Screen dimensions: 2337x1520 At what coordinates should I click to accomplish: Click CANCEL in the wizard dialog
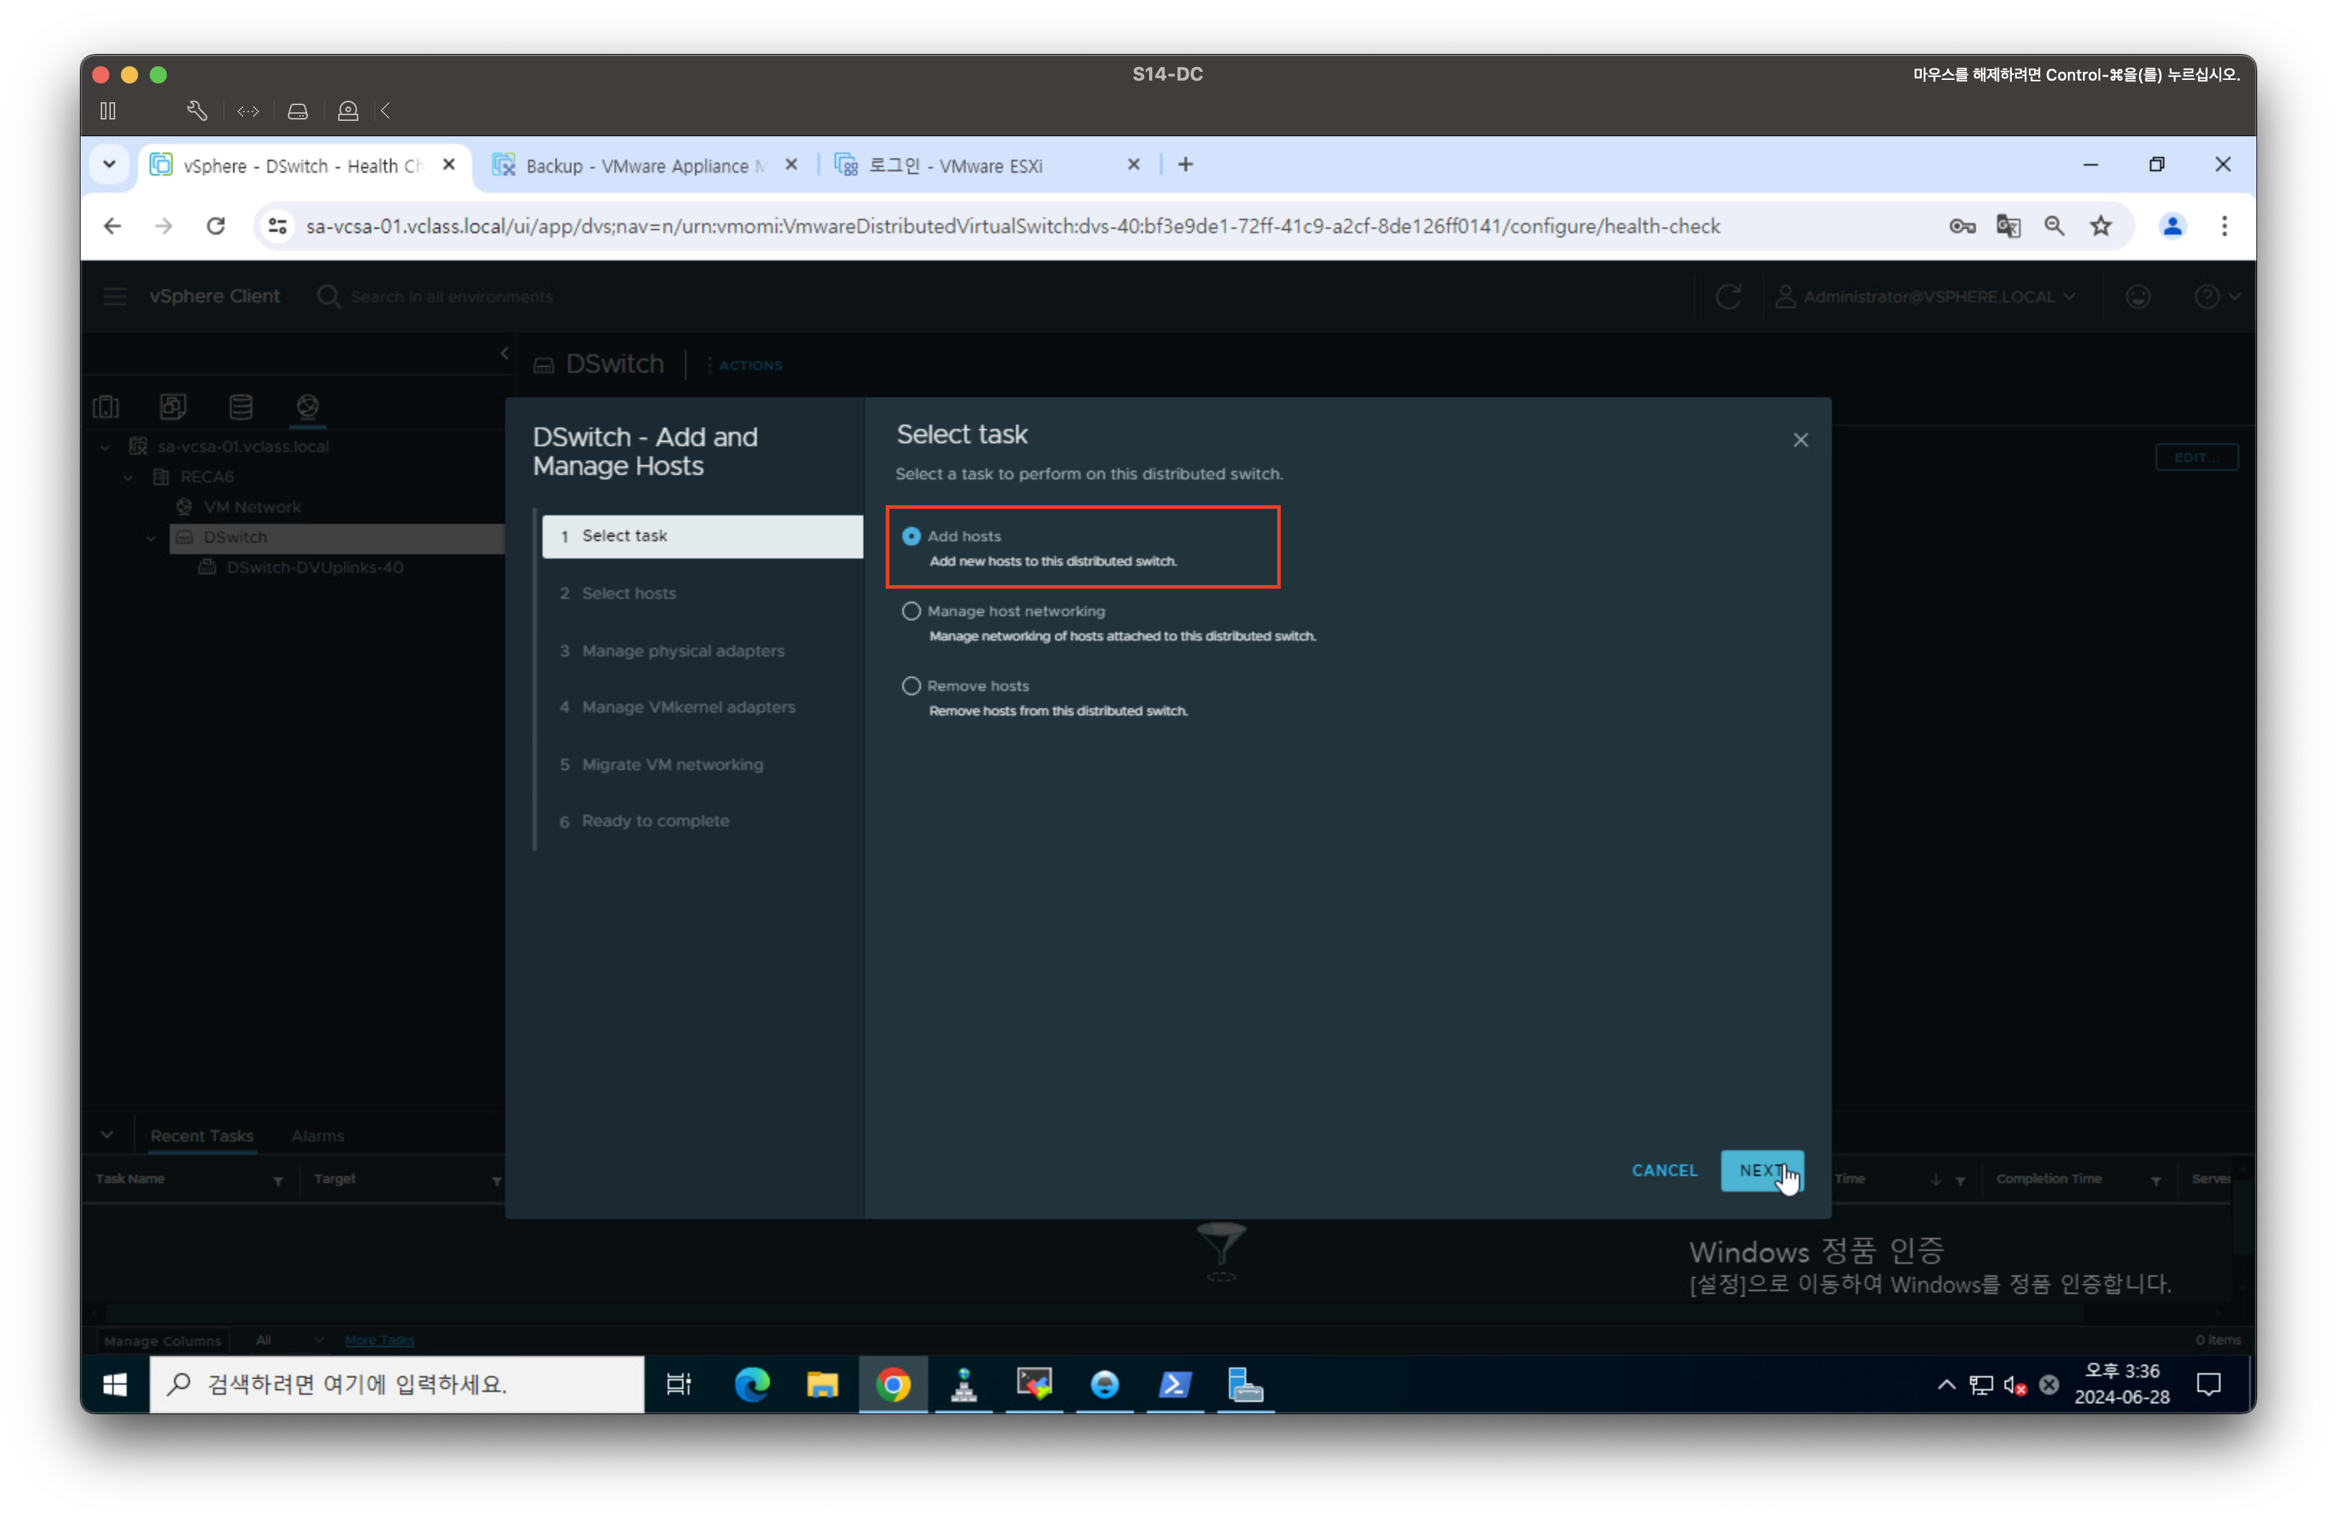1664,1170
